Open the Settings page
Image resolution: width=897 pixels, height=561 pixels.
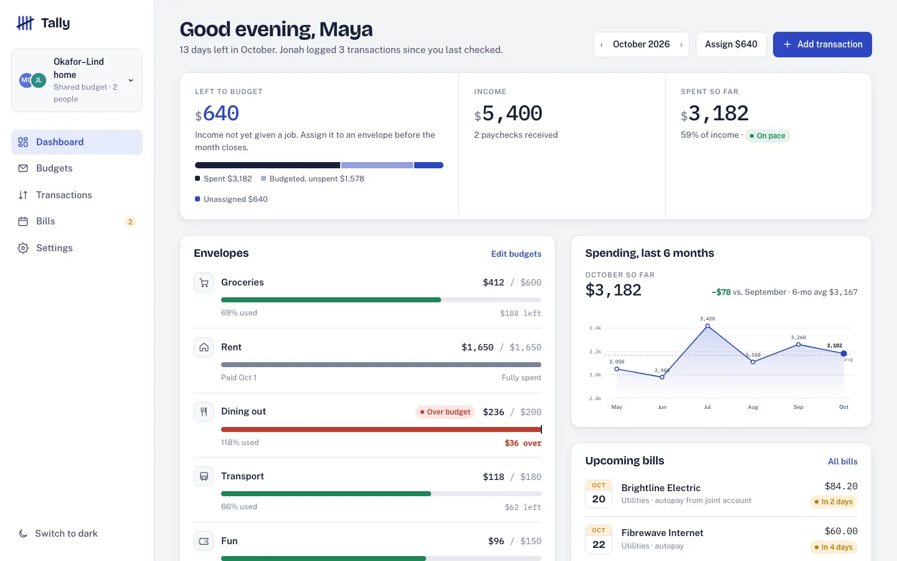pyautogui.click(x=77, y=248)
